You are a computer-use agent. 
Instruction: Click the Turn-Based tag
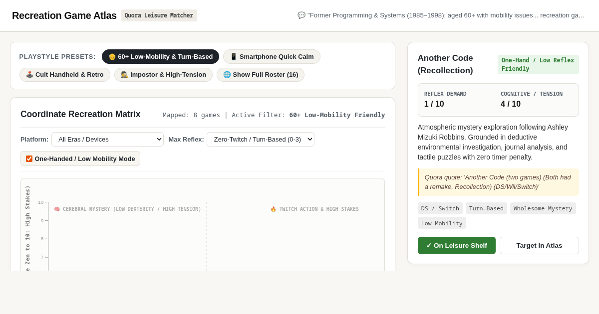click(x=486, y=208)
